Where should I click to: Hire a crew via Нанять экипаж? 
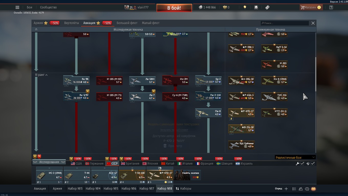tap(187, 175)
